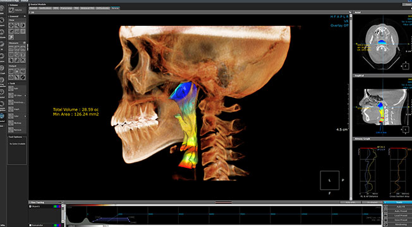Select the Remove task icon
This screenshot has width=412, height=227.
[x=11, y=130]
